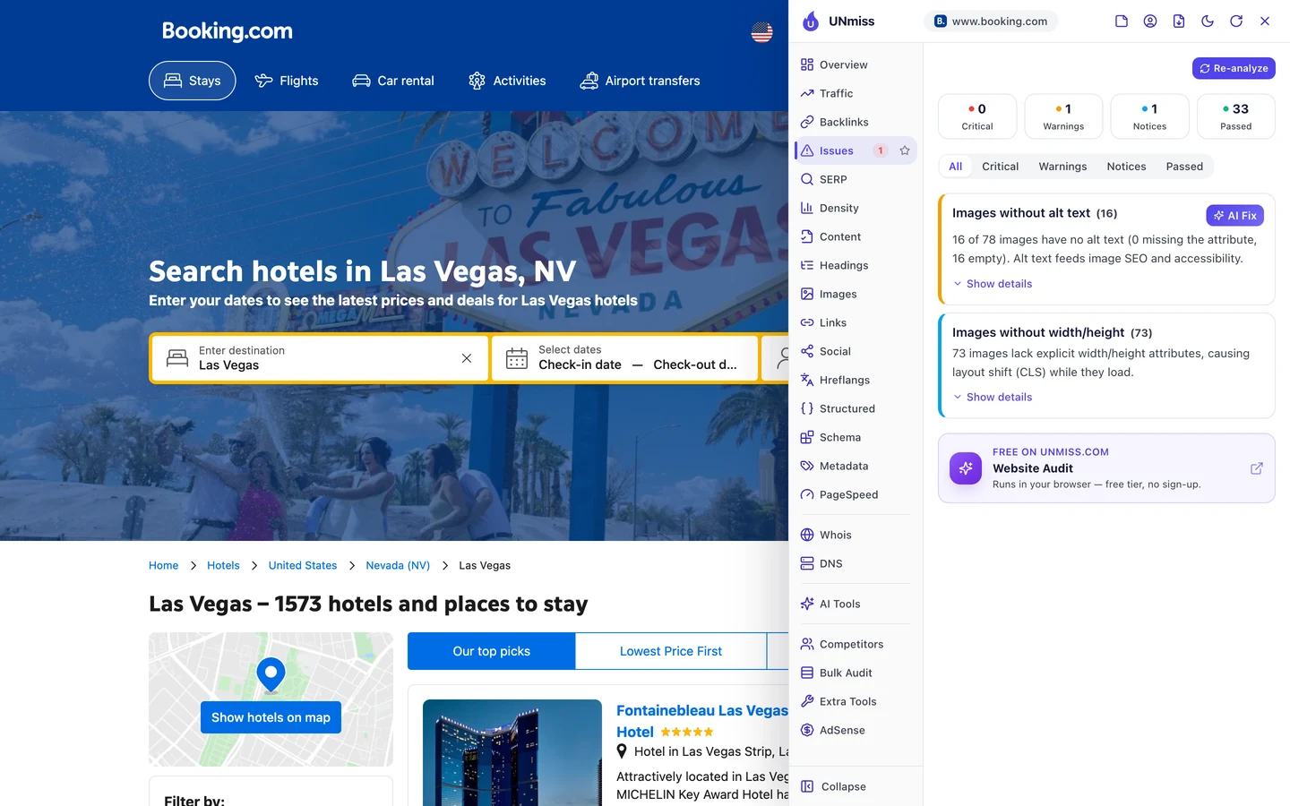Open the user account icon in UNmiss header
This screenshot has width=1290, height=806.
point(1150,21)
